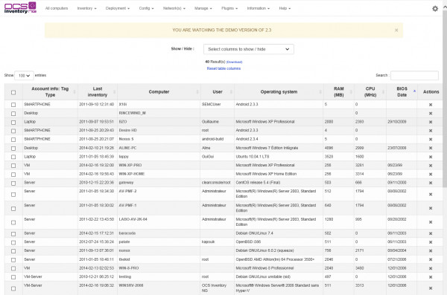447x295 pixels.
Task: Click the clearconsole/root user cell
Action: pos(216,182)
